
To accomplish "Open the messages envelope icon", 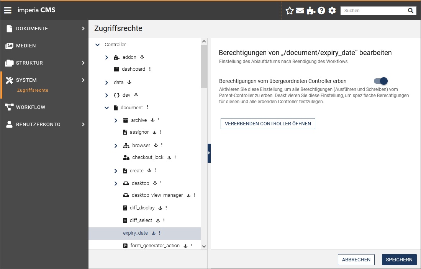I will (x=300, y=11).
